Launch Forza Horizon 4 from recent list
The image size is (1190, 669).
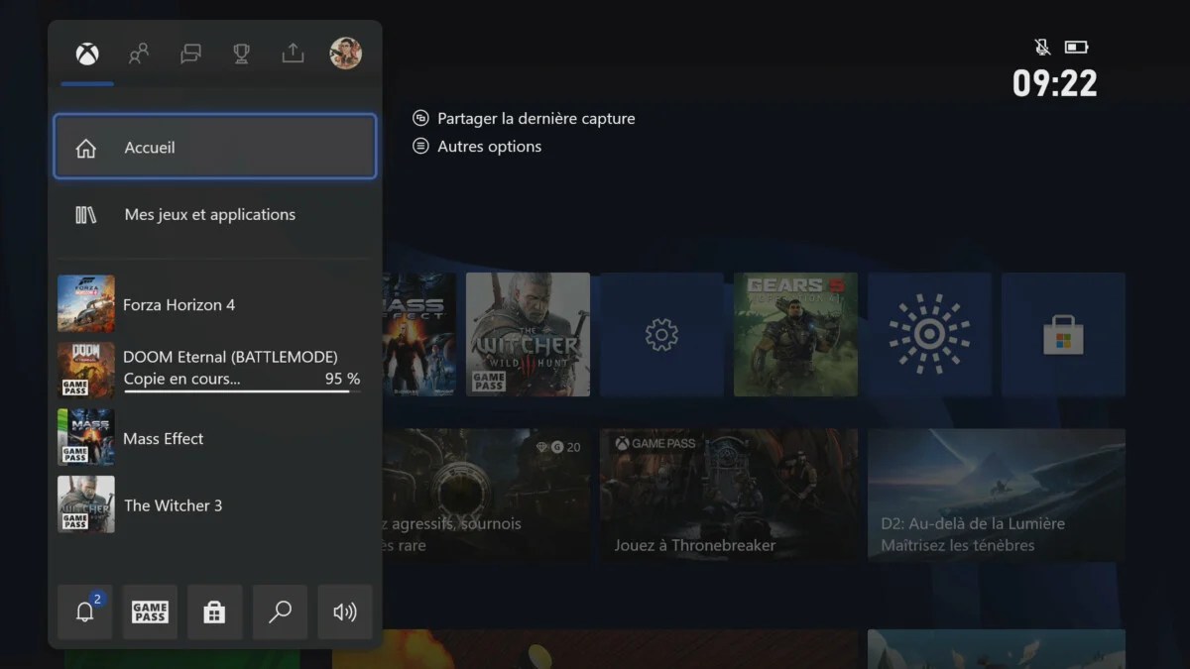point(215,304)
